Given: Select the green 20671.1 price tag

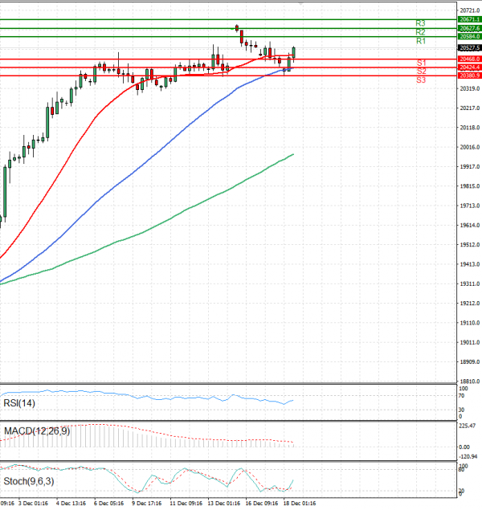Looking at the screenshot, I should tap(469, 18).
